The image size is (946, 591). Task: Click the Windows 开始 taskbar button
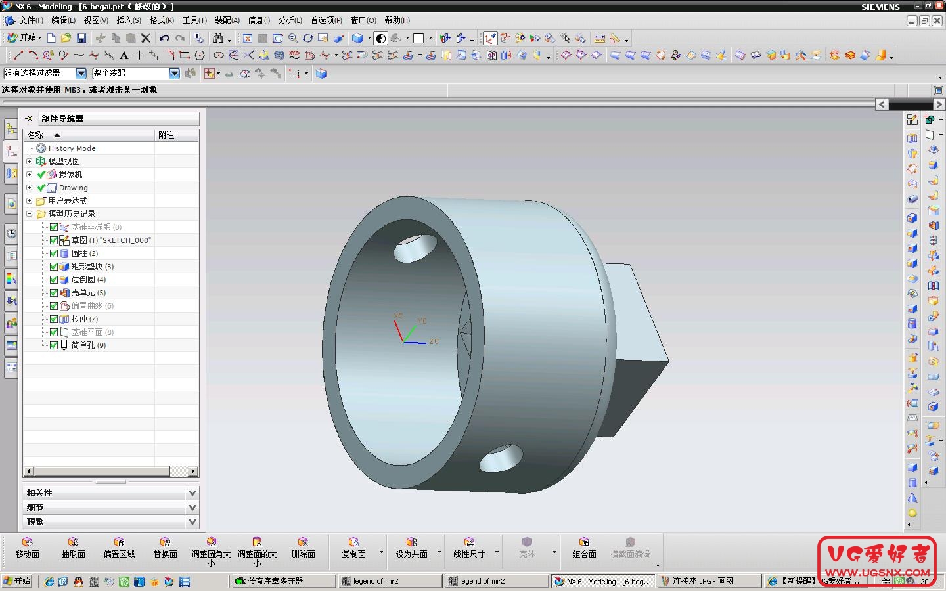tap(17, 581)
